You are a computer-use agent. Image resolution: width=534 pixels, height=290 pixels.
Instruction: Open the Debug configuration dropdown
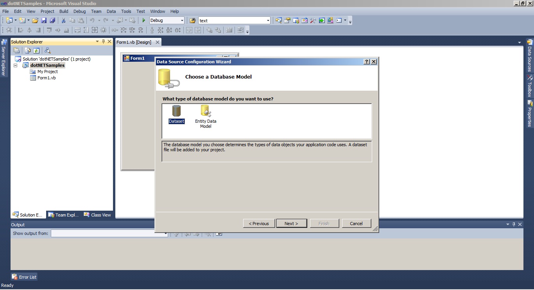coord(183,20)
